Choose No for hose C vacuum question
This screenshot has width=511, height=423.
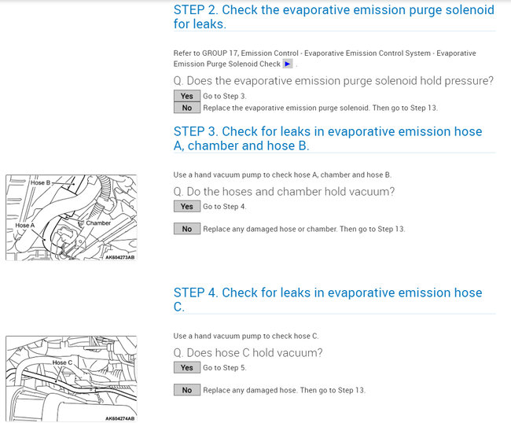point(186,390)
